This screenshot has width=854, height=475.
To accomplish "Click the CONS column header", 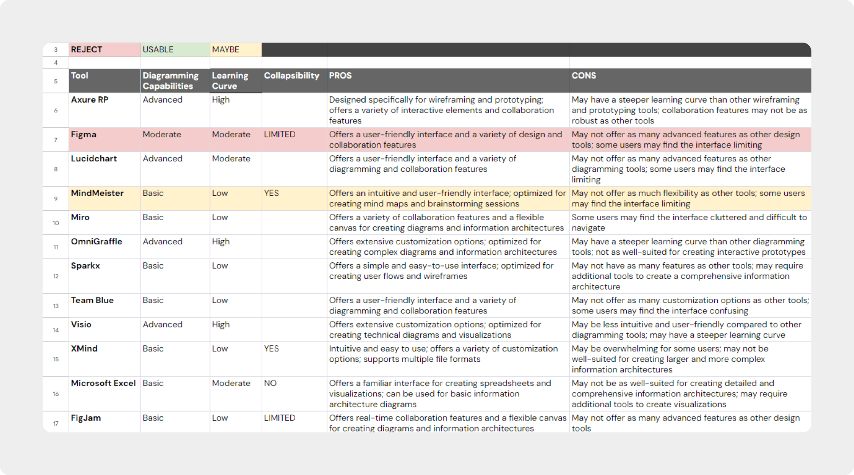I will [x=691, y=81].
